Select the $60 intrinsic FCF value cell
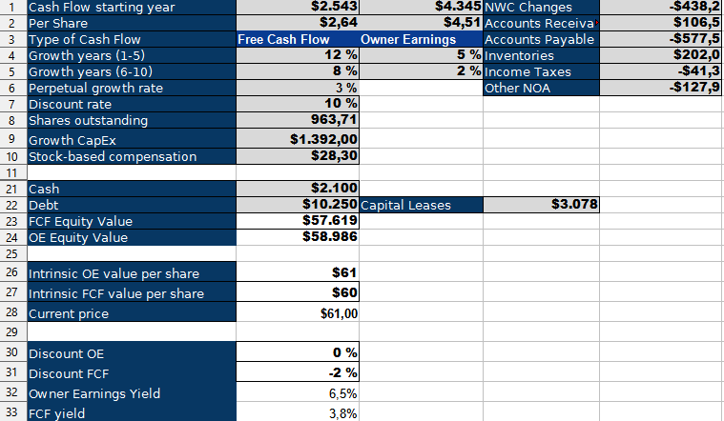The width and height of the screenshot is (724, 421). (298, 291)
